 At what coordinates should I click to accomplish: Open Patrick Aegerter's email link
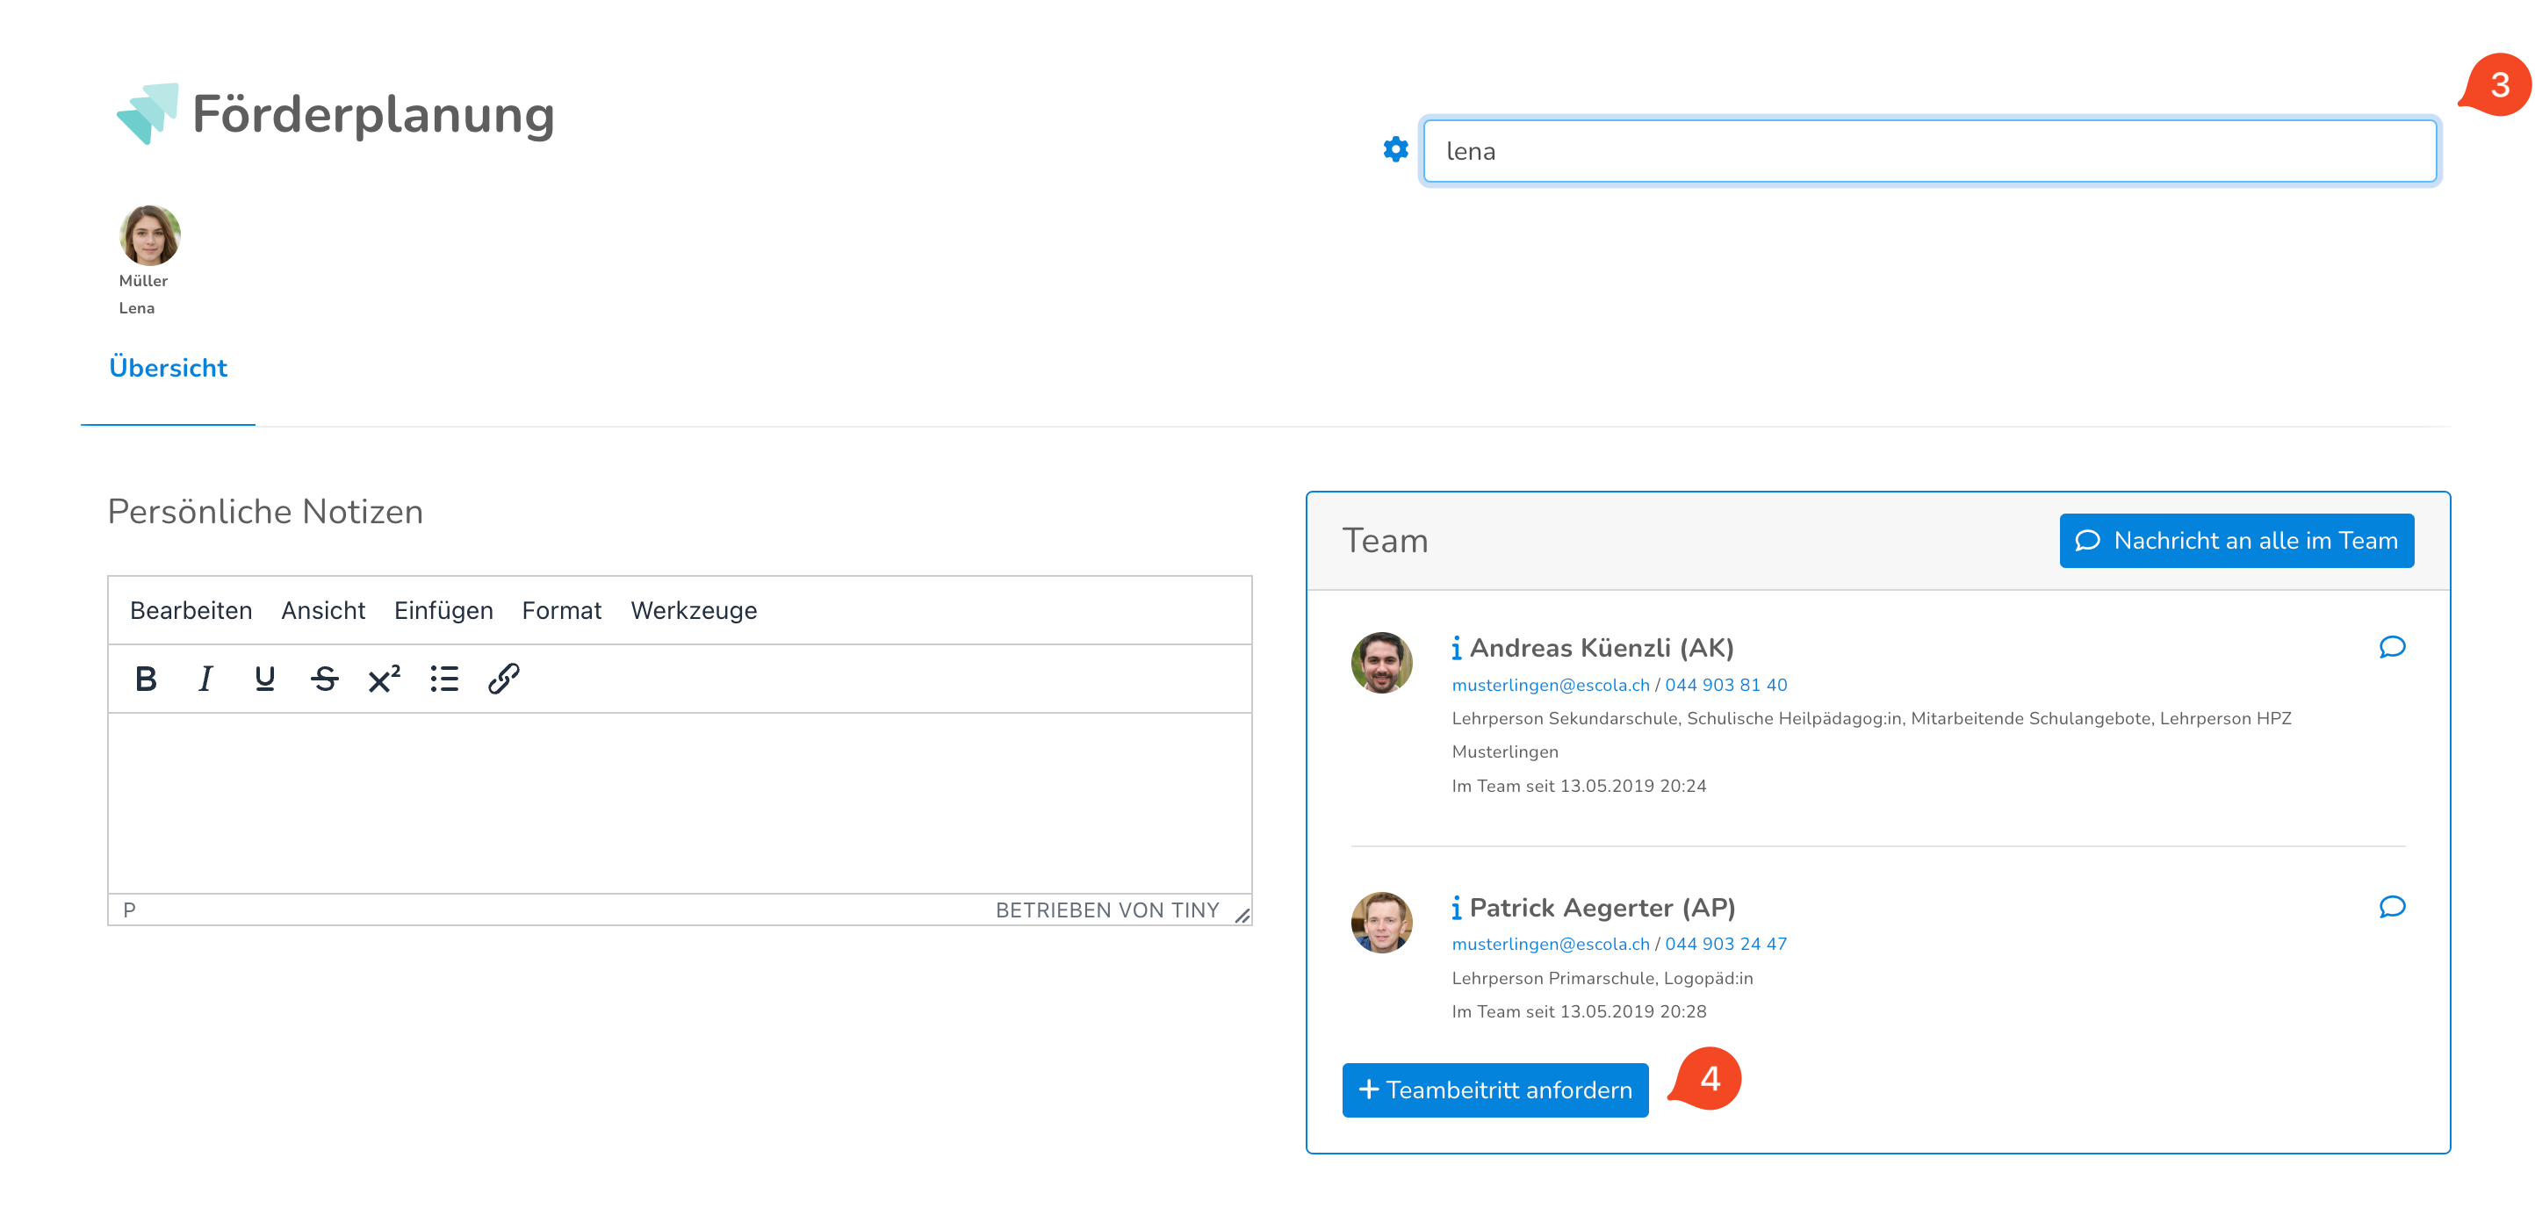point(1550,945)
